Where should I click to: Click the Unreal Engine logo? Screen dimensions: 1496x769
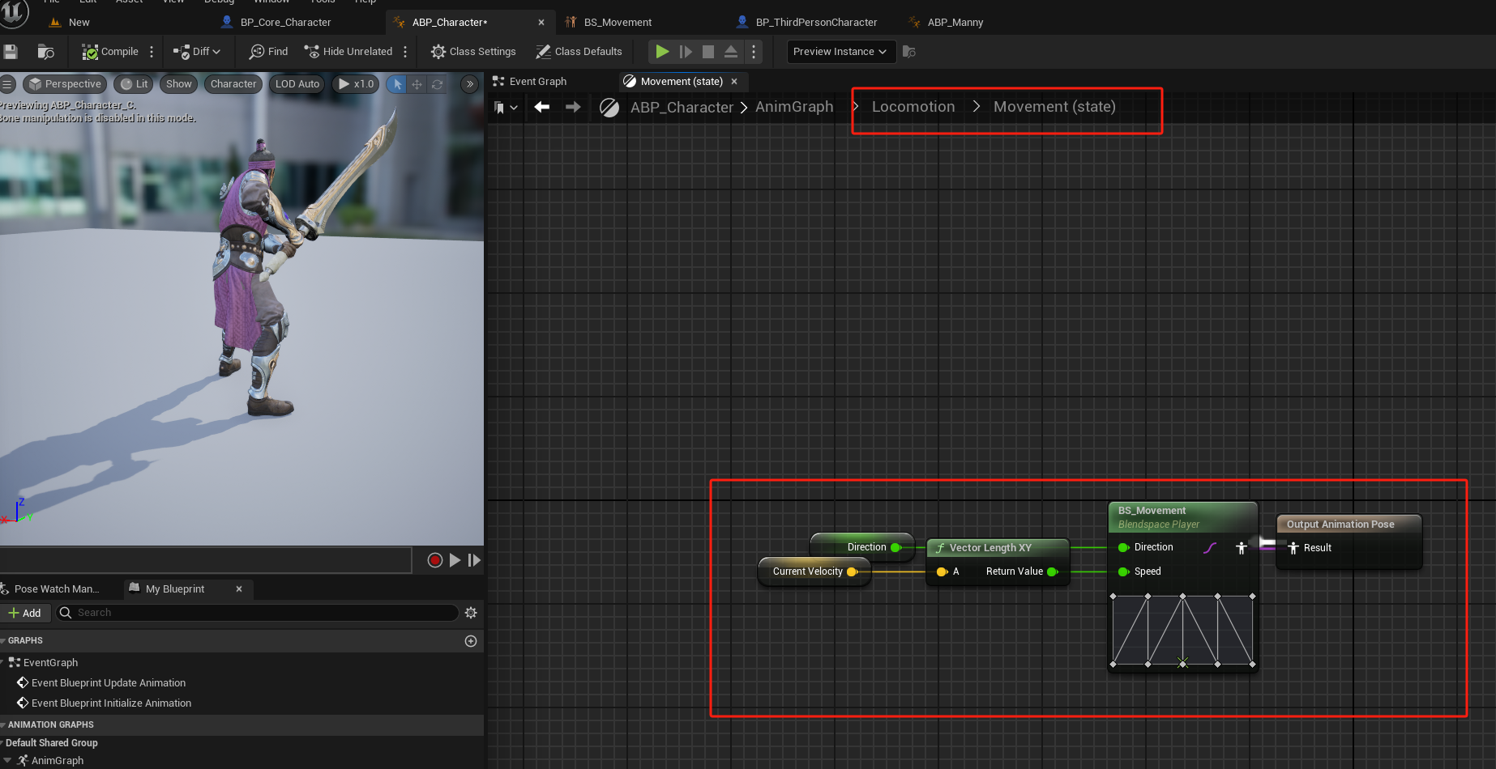click(x=14, y=11)
